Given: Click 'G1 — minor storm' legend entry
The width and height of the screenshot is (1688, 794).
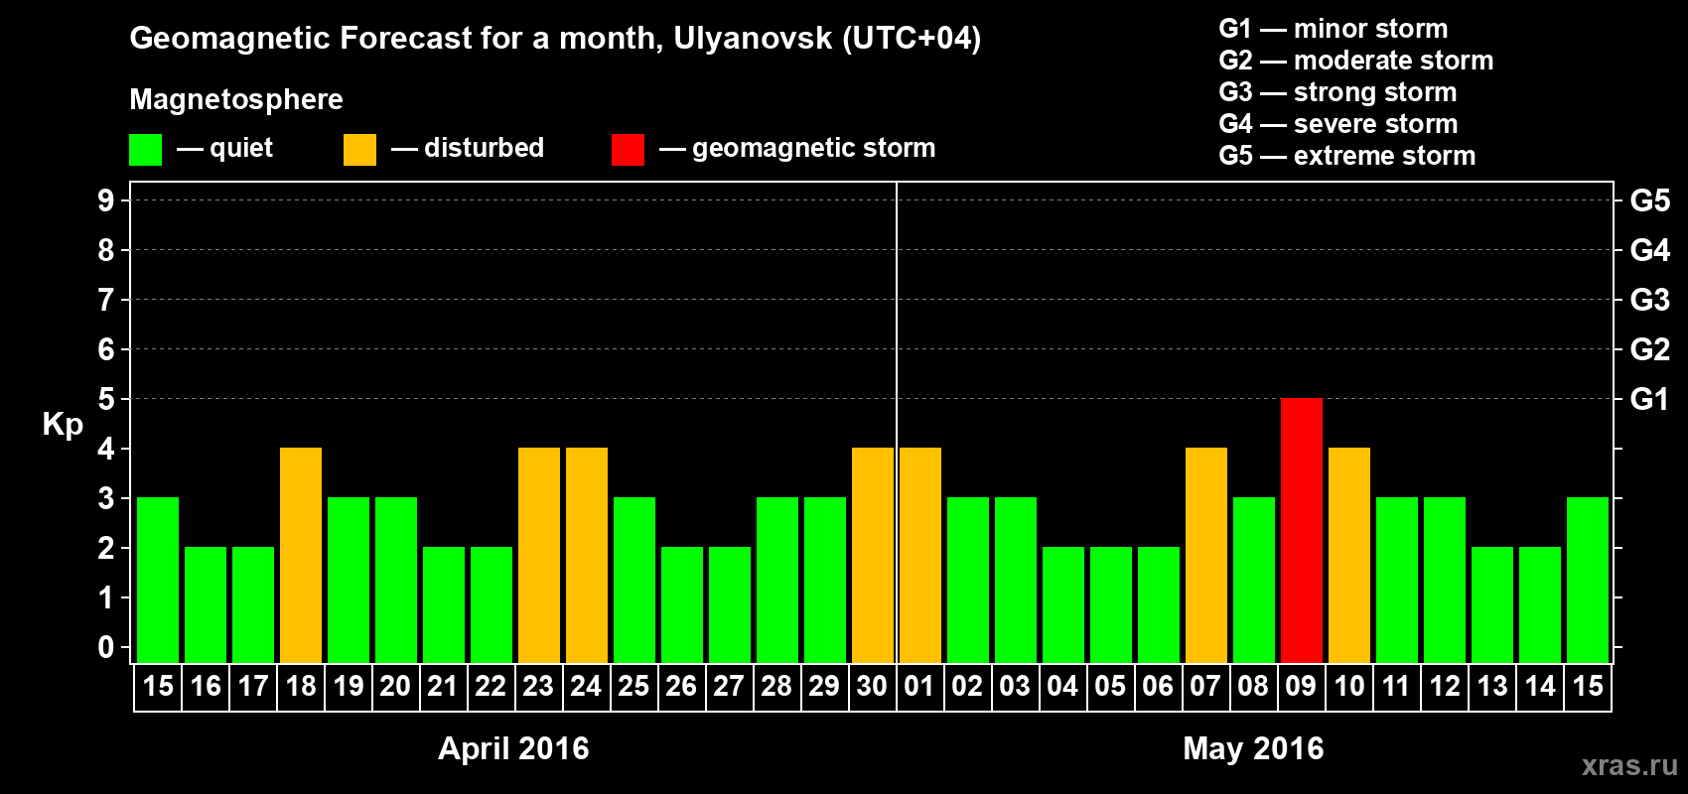Looking at the screenshot, I should pos(1334,29).
